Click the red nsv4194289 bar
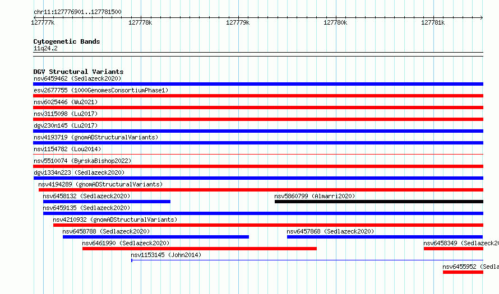 pyautogui.click(x=261, y=190)
